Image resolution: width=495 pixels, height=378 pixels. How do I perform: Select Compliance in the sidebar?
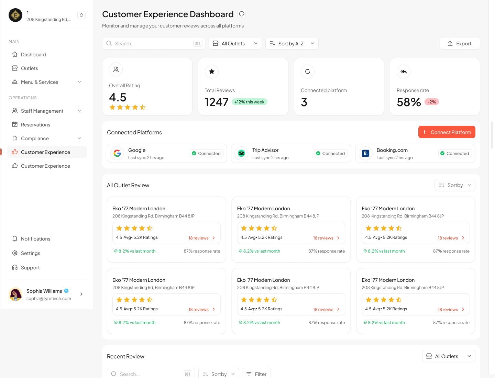click(x=47, y=138)
